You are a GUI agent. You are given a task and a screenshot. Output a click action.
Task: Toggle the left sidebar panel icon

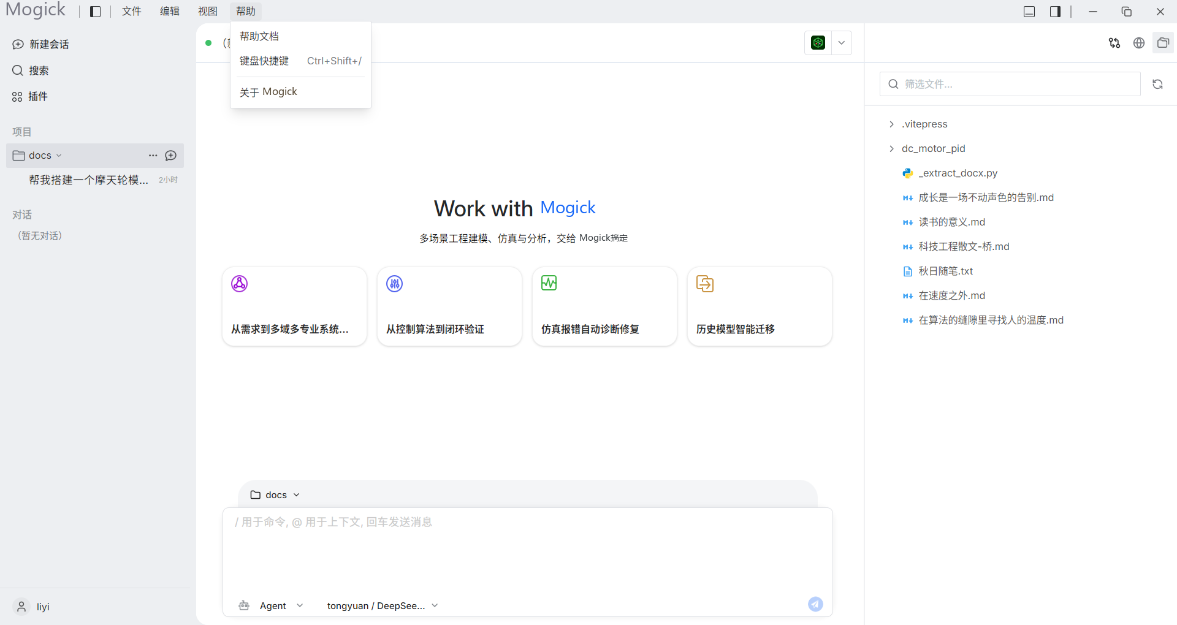pyautogui.click(x=95, y=12)
